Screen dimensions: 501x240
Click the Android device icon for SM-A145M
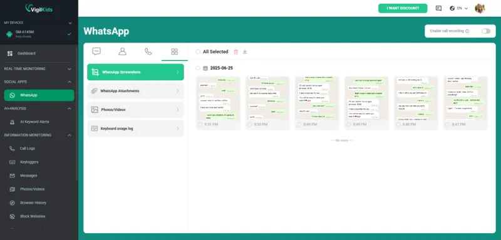[x=9, y=34]
